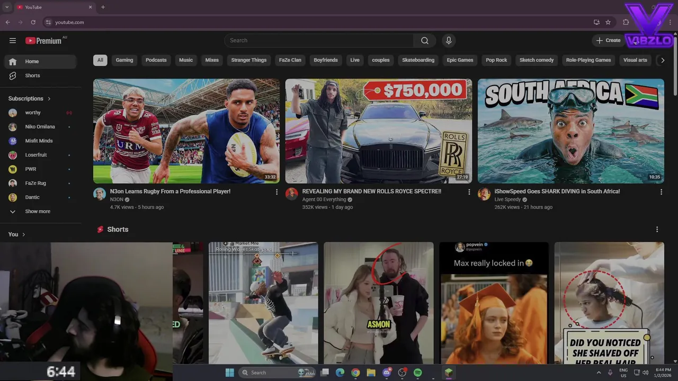
Task: Select the Skateboarding filter chip
Action: (x=418, y=60)
